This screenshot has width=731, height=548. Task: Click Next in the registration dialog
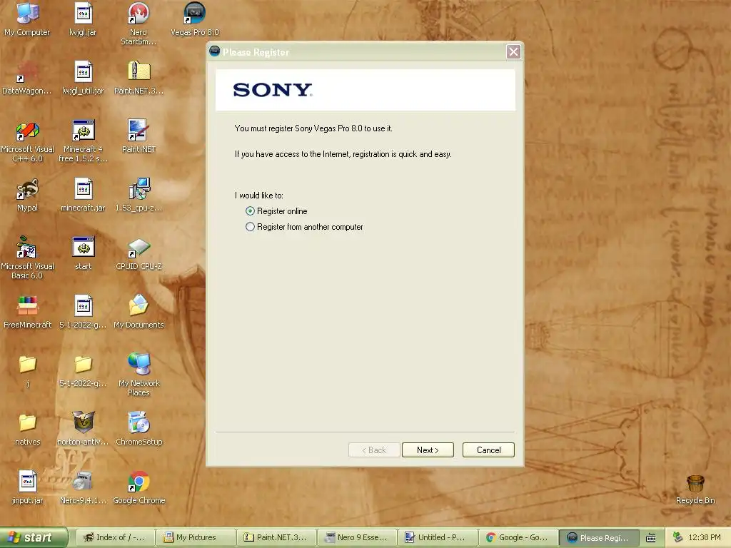tap(428, 450)
